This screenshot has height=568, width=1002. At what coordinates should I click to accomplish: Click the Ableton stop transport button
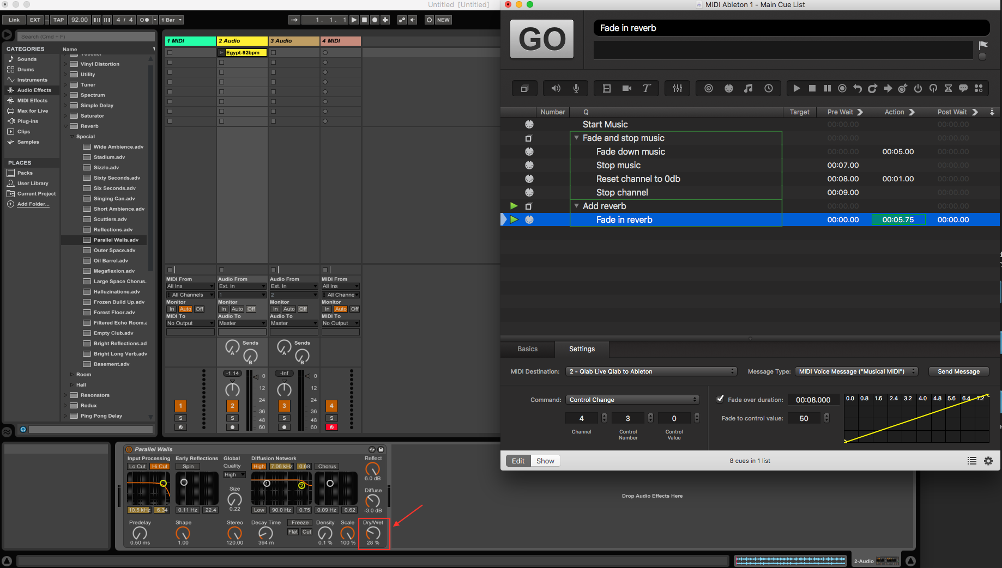(x=365, y=20)
